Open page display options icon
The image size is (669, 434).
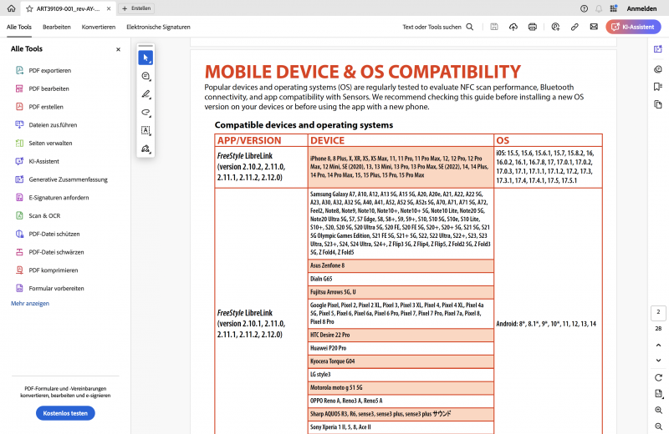(658, 394)
